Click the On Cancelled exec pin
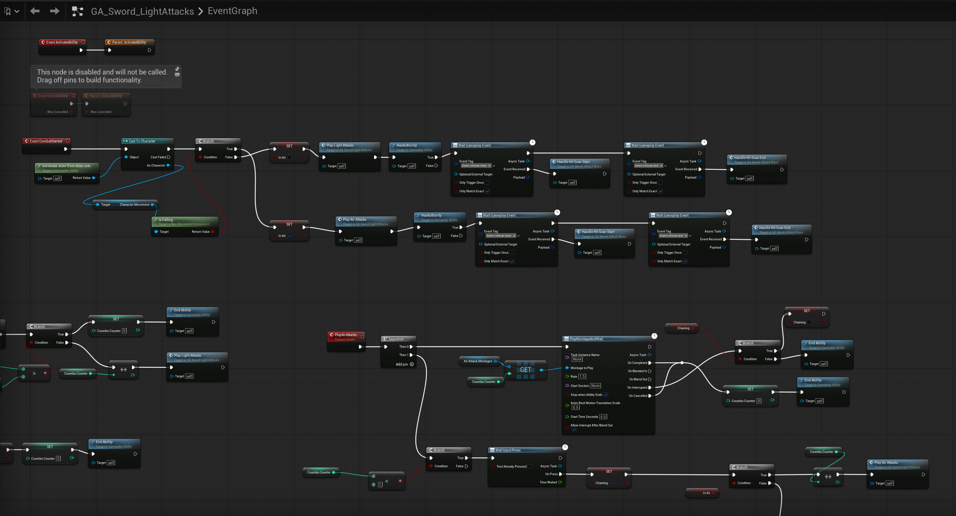The image size is (956, 516). 650,396
